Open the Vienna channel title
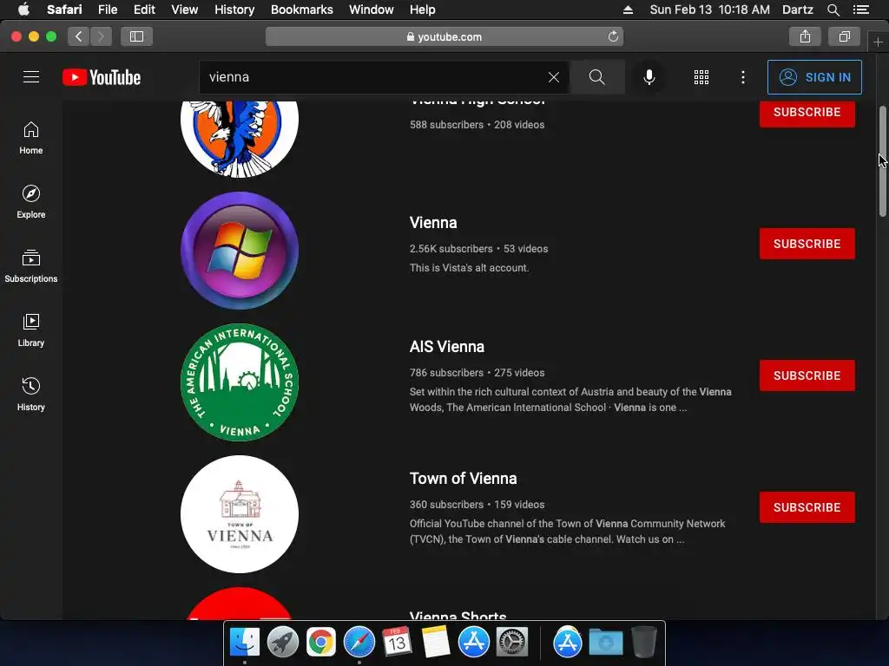Screen dimensions: 889x666 pos(433,223)
